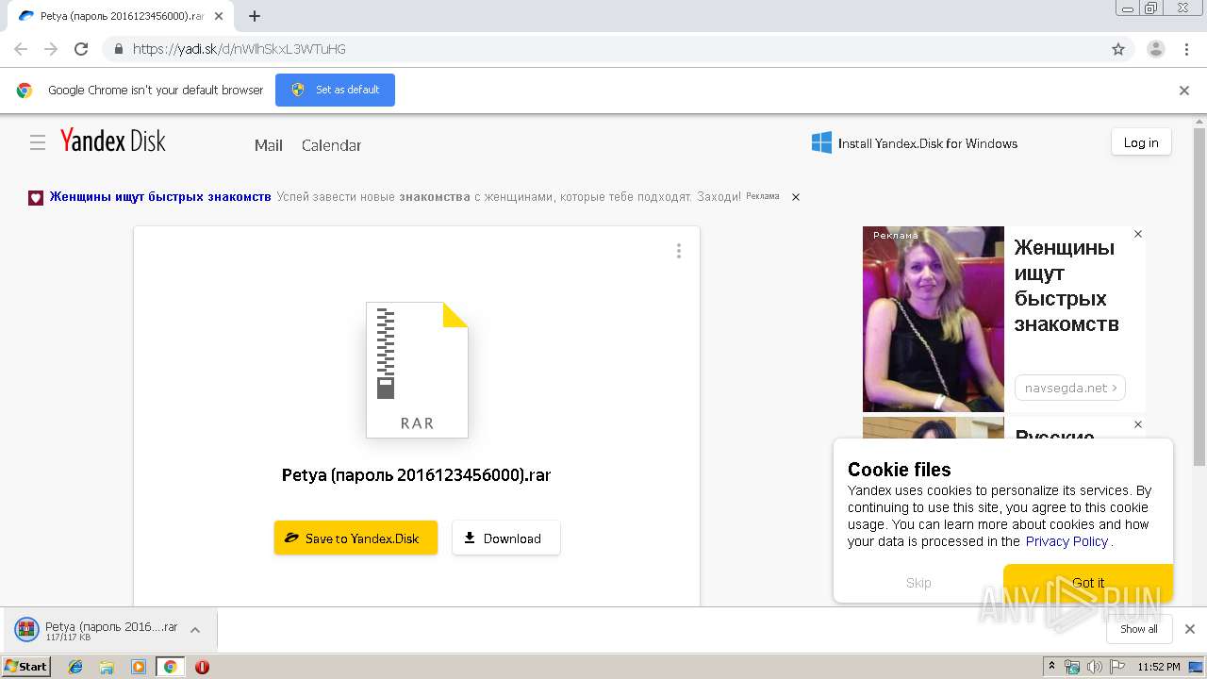
Task: Go back in browser history
Action: [x=21, y=49]
